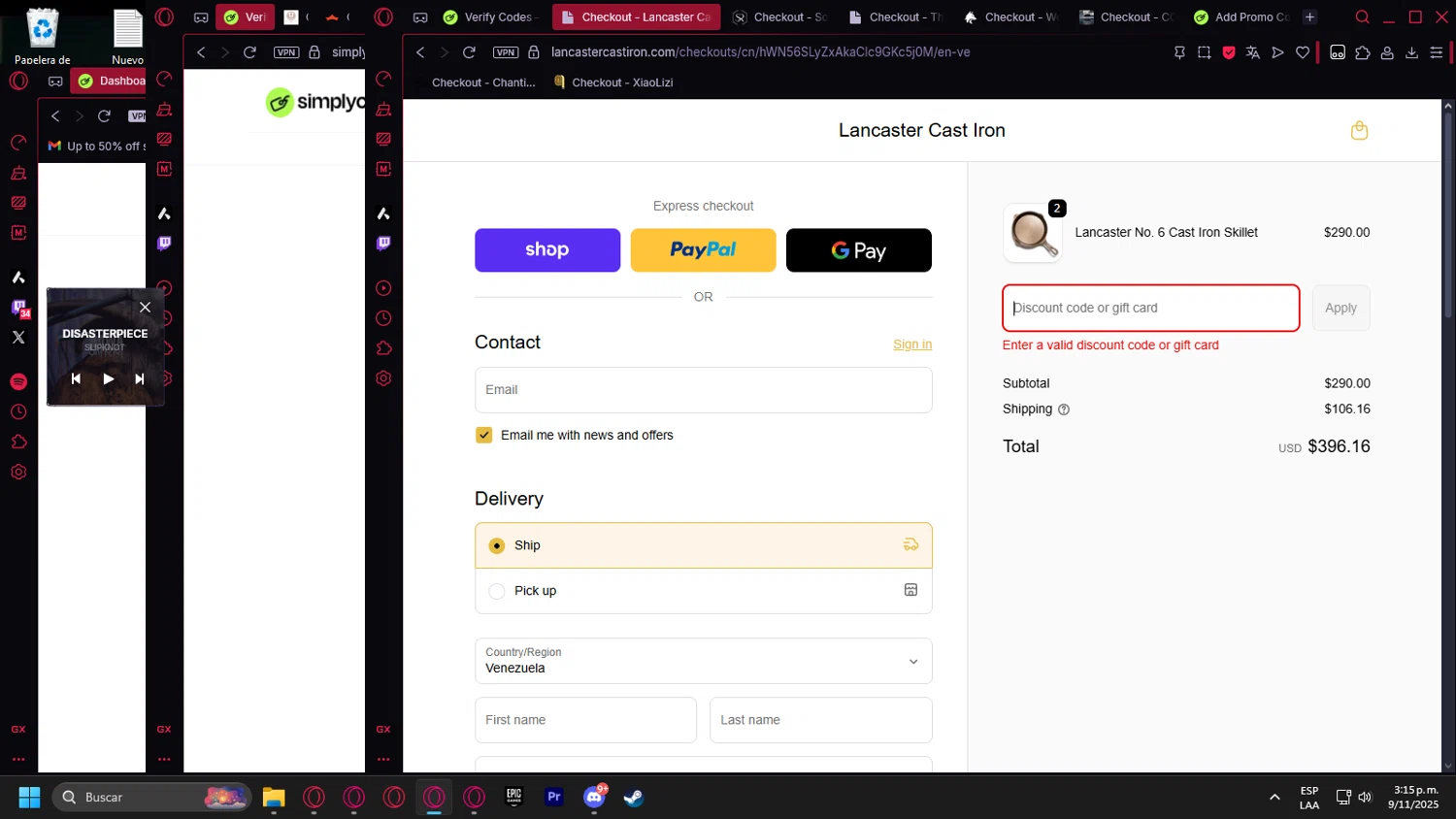Screen dimensions: 1456x819
Task: Open the Checkout - XiaoLizi tab
Action: coord(613,82)
